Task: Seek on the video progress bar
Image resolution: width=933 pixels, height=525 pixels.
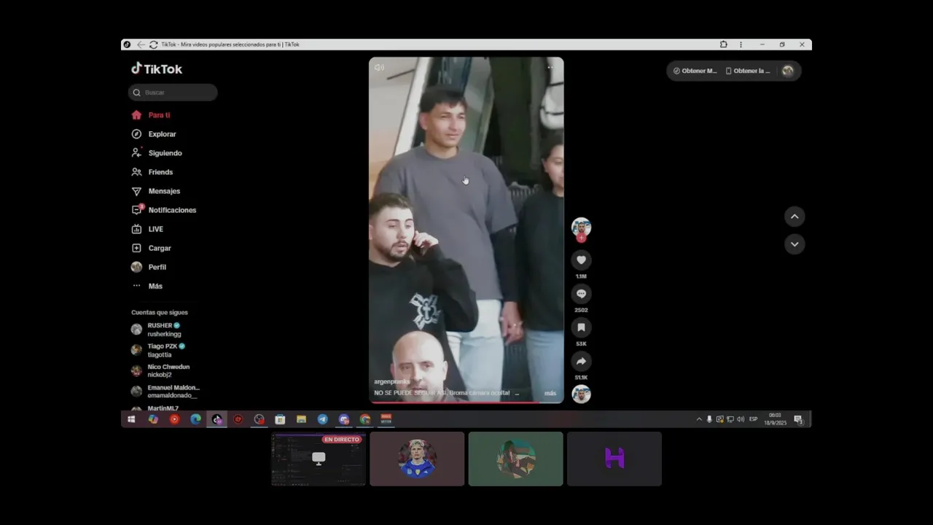Action: pyautogui.click(x=466, y=402)
